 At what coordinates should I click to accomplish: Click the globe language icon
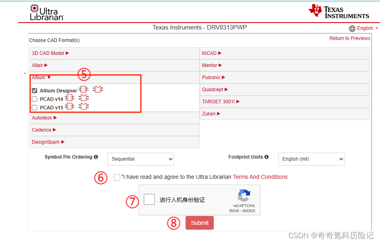pos(352,29)
